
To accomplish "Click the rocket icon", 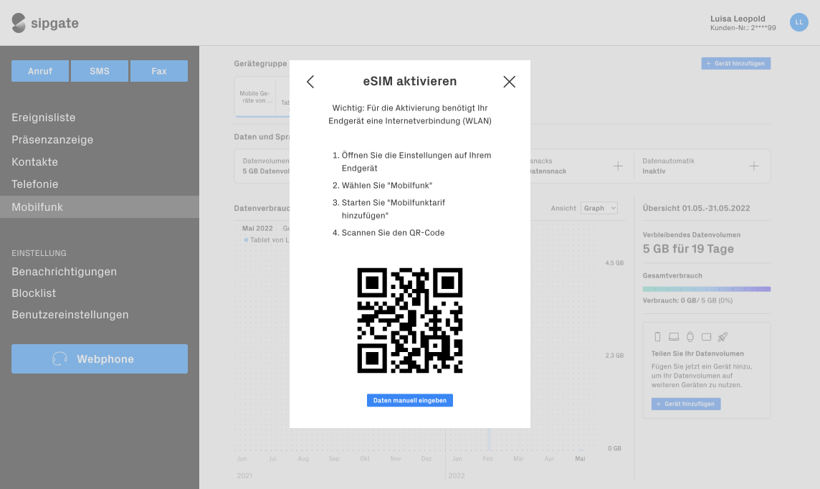I will (x=723, y=337).
